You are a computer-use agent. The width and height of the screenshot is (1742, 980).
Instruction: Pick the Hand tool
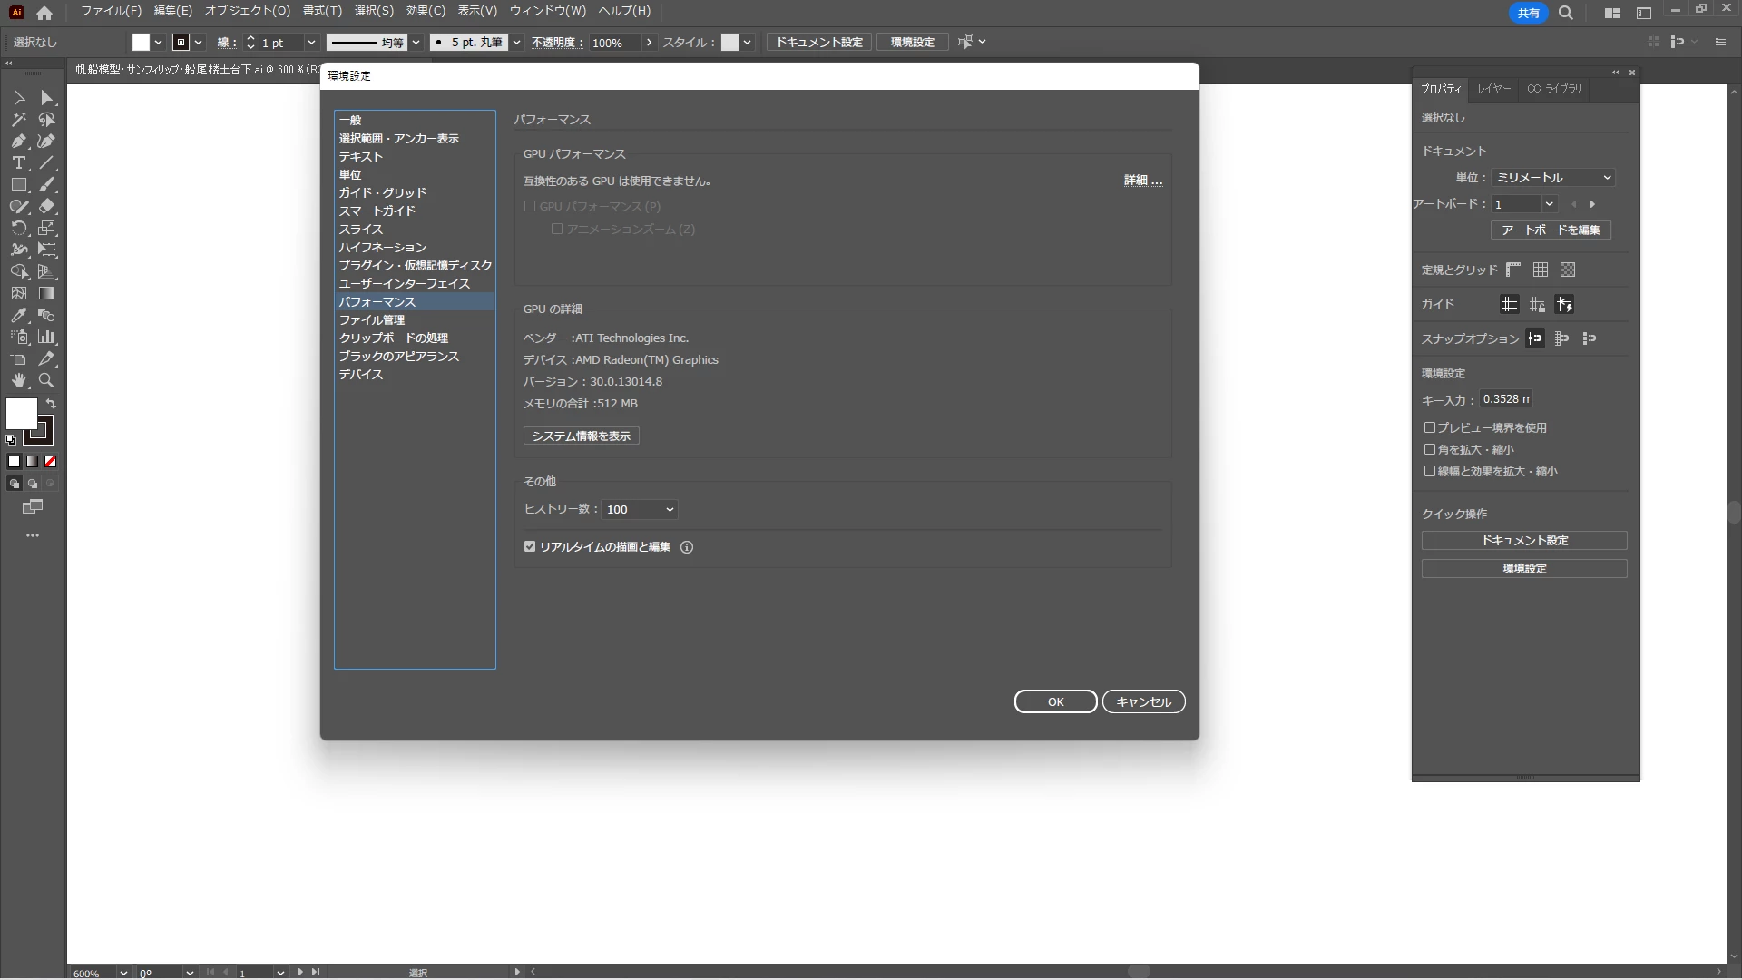click(18, 381)
